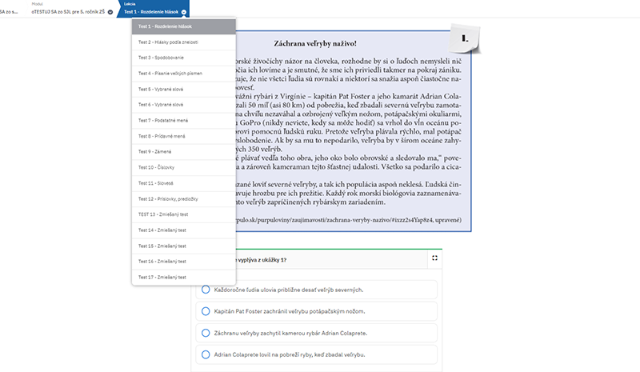Screen dimensions: 640x372
Task: Choose answer 'Adrian Colaprete lovil na pobreží ryby'
Action: coord(316,354)
